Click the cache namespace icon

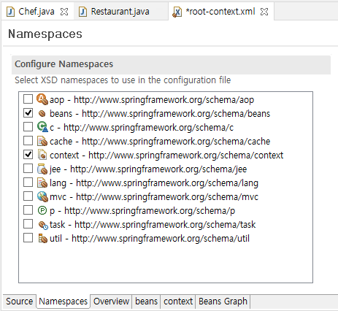(x=42, y=141)
